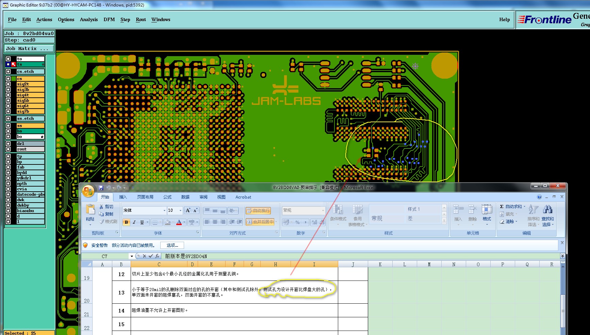Switch to 数据 ribbon tab

pos(185,197)
